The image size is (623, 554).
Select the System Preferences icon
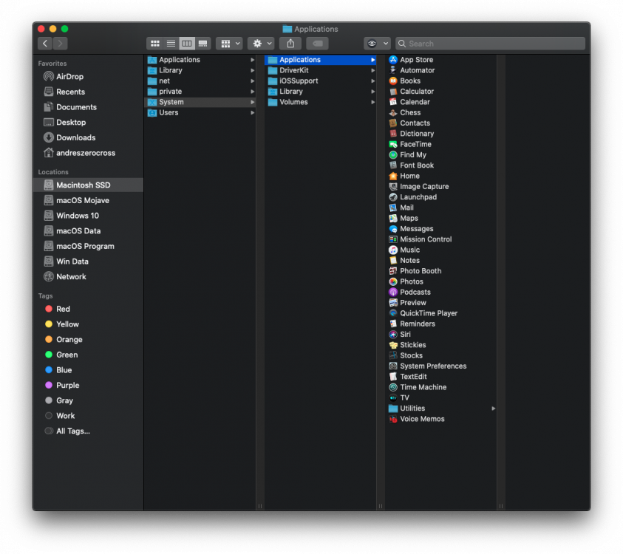[x=393, y=366]
